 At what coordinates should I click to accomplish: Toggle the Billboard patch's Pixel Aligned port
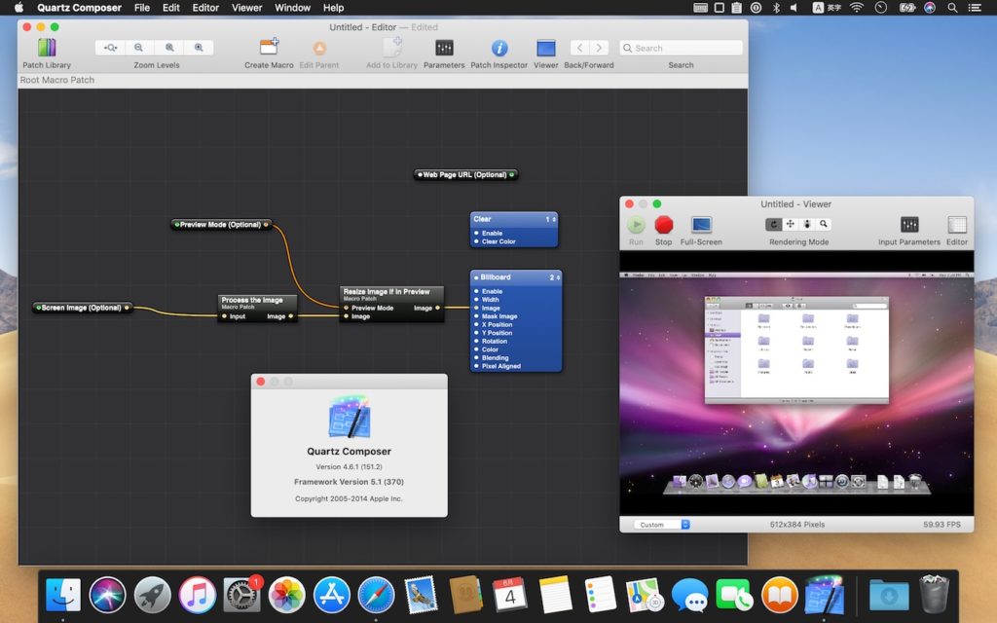[476, 366]
